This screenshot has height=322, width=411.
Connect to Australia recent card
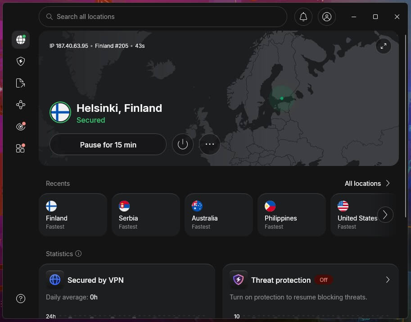pyautogui.click(x=219, y=215)
